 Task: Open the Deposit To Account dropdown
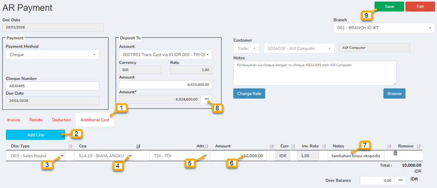(x=165, y=54)
